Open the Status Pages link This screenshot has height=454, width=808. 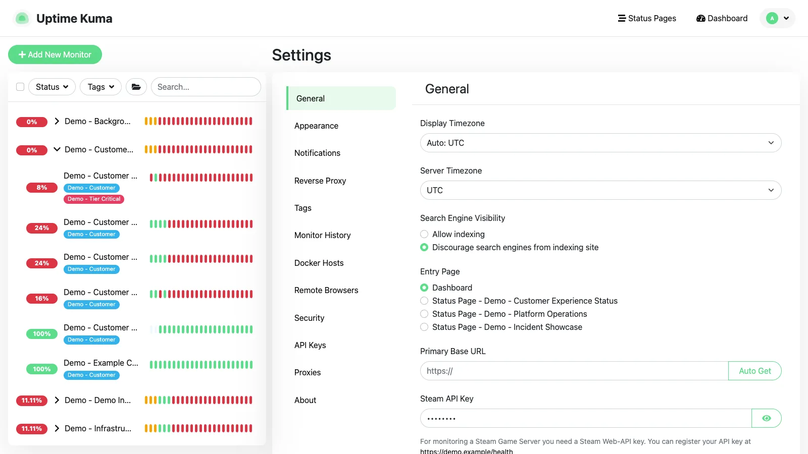point(647,18)
